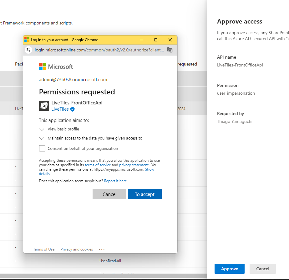Click the user_impersonation permission value

point(236,93)
